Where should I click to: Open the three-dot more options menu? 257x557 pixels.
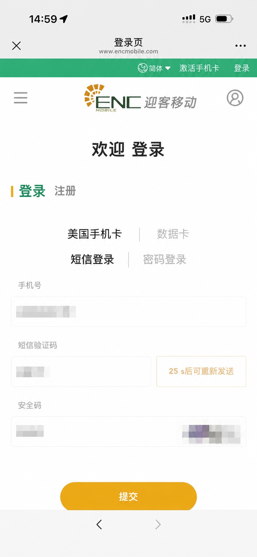[240, 46]
